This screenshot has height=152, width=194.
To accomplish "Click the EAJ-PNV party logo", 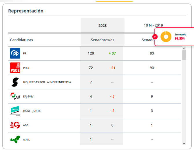I will click(15, 96).
